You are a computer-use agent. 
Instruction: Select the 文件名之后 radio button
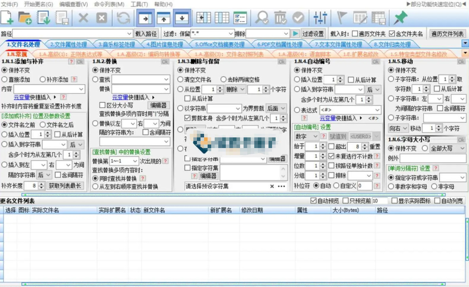43,124
